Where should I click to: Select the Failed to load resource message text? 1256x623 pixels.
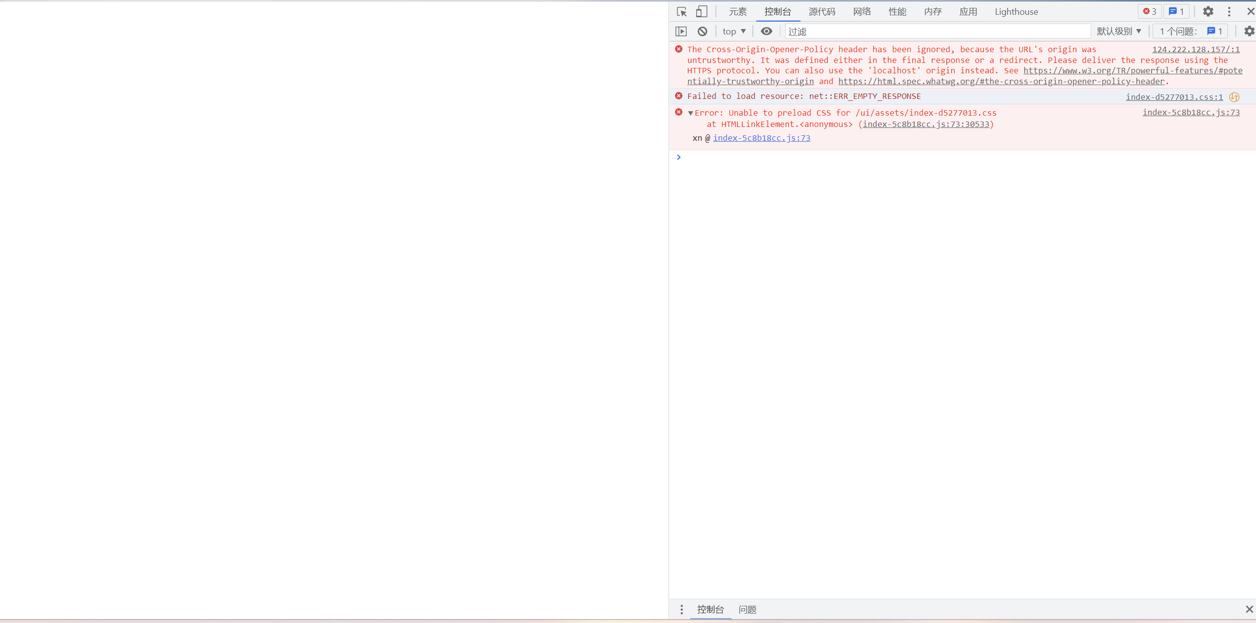point(804,96)
